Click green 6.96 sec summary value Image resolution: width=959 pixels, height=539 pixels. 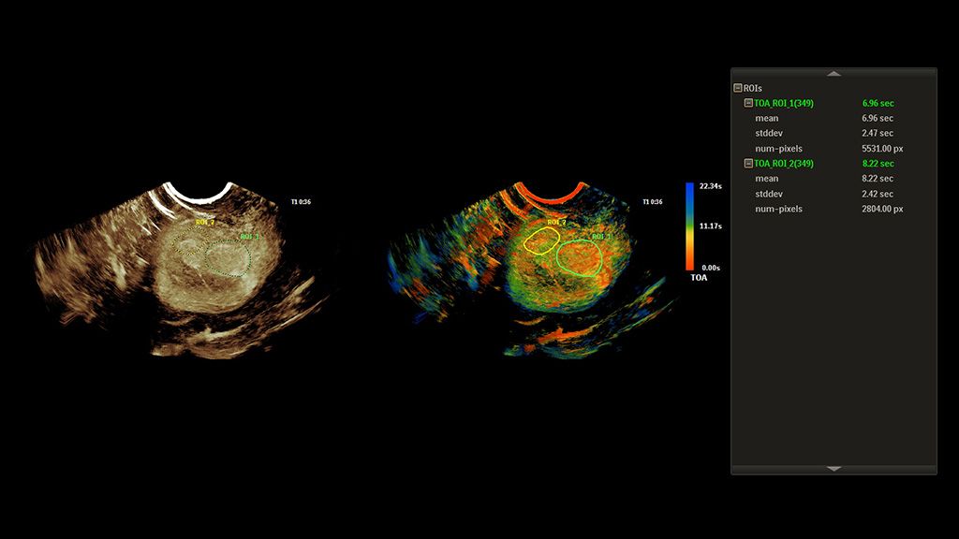[x=878, y=103]
